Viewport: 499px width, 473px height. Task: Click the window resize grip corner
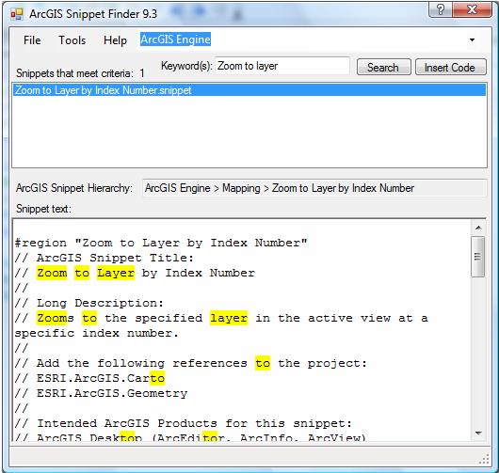tap(484, 459)
